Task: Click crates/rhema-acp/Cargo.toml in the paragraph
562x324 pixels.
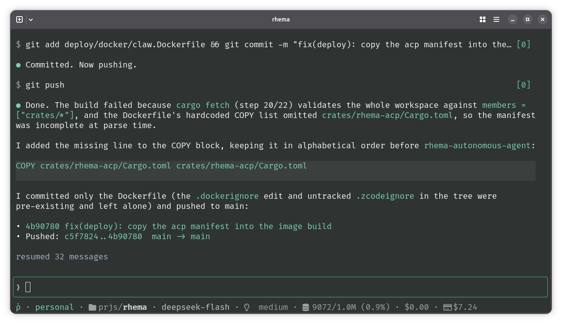Action: [387, 115]
